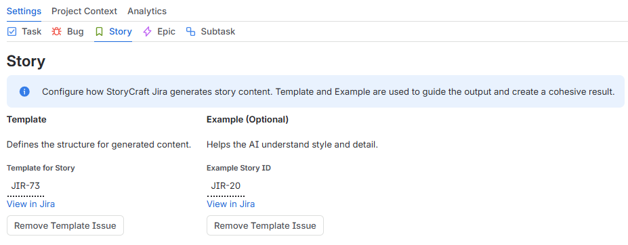
Task: Click Remove Template Issue under Template section
Action: coord(65,225)
